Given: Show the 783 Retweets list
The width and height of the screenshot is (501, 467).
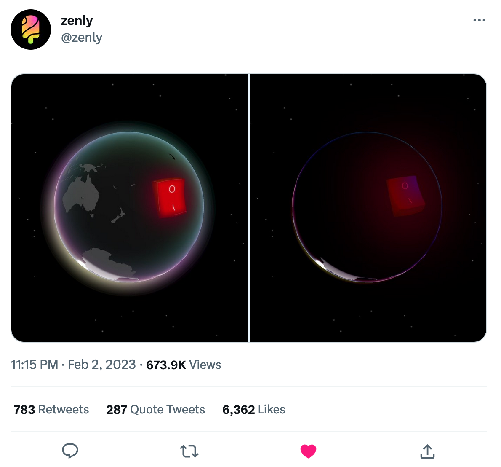Looking at the screenshot, I should pos(51,410).
